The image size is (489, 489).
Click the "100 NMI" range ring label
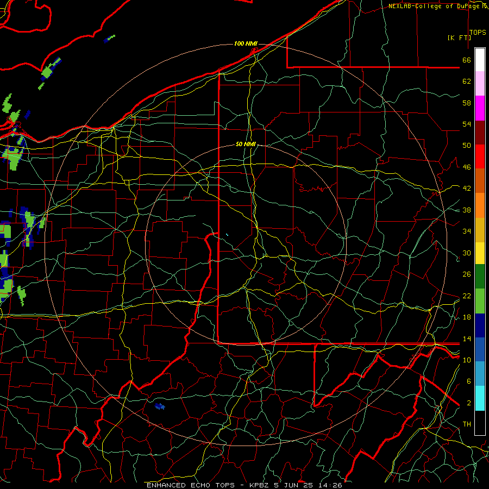click(x=246, y=43)
